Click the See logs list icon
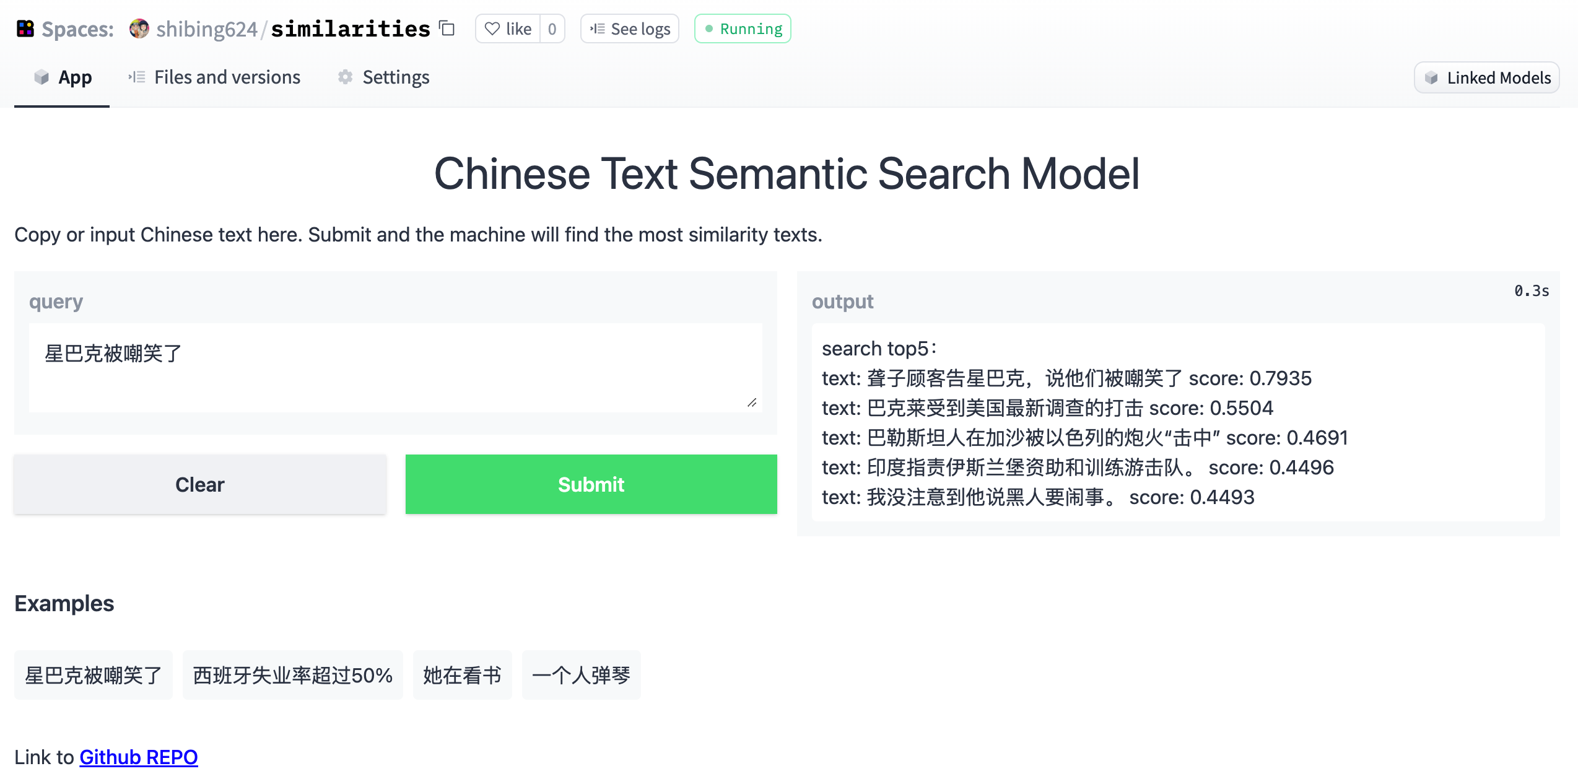This screenshot has width=1578, height=779. (598, 29)
